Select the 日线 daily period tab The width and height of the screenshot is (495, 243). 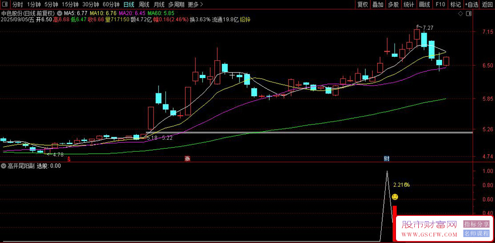129,4
